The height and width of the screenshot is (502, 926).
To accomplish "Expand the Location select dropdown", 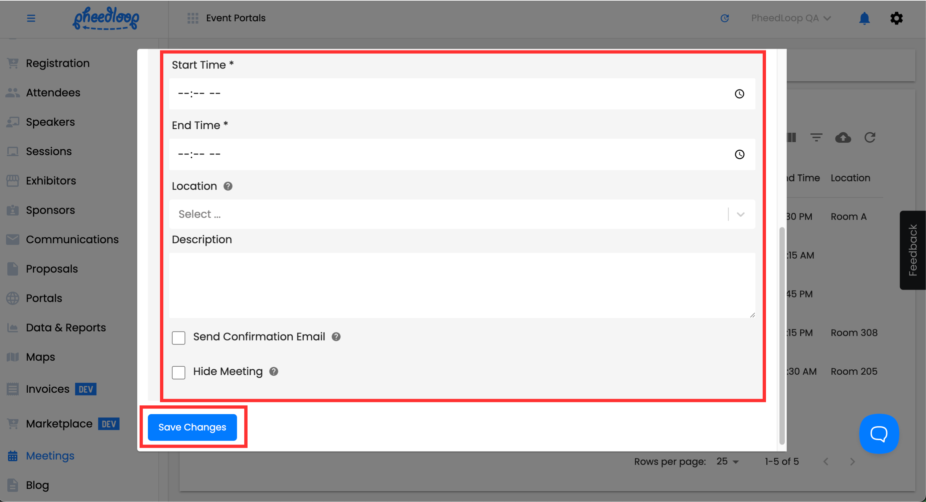I will click(x=740, y=214).
